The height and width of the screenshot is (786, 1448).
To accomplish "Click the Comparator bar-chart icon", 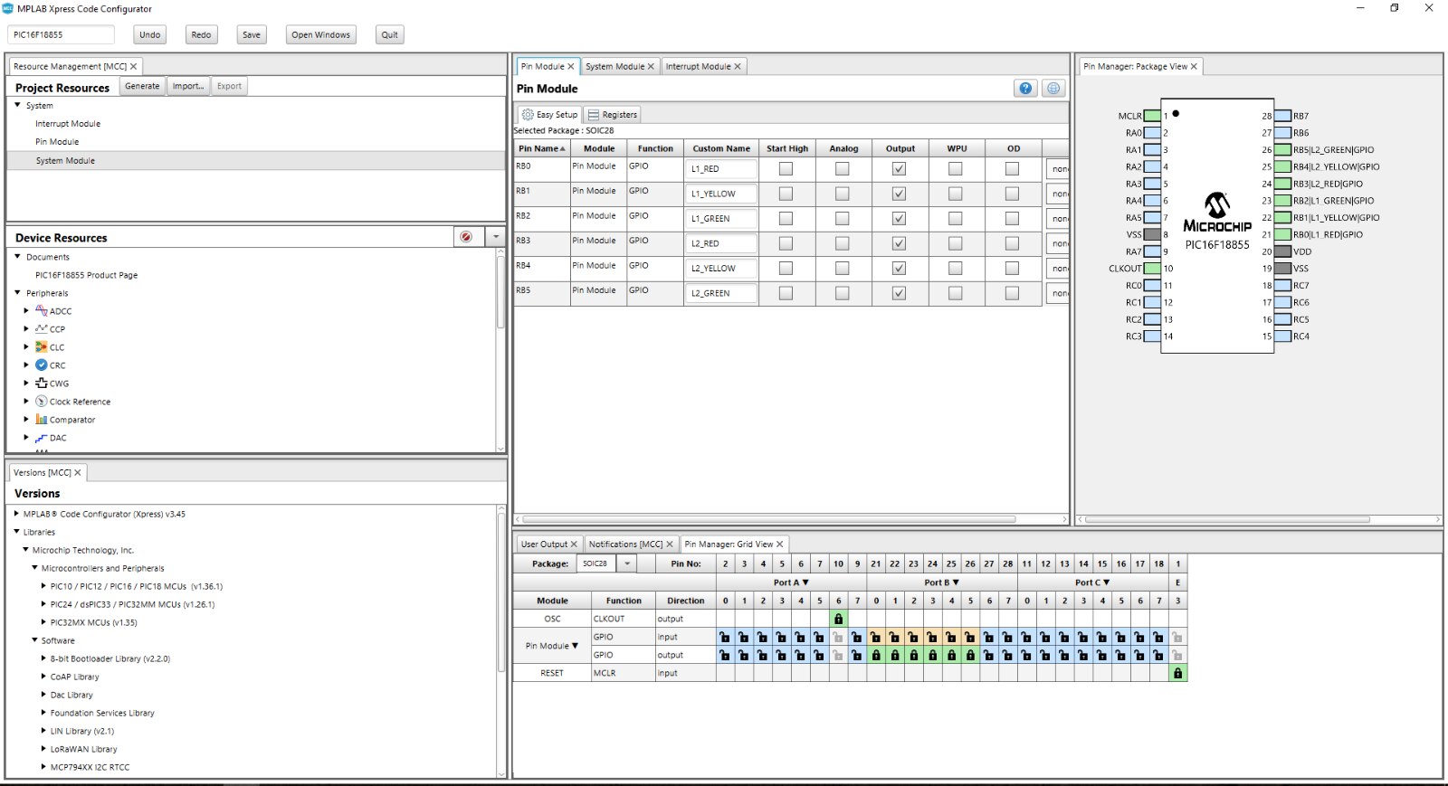I will (x=41, y=420).
